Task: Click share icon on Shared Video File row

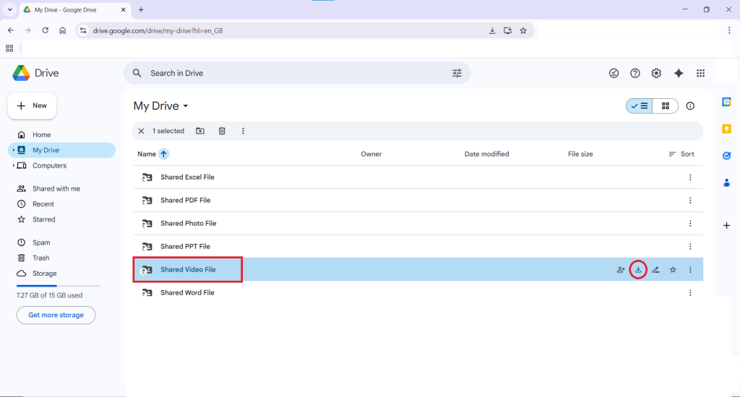Action: (x=621, y=270)
